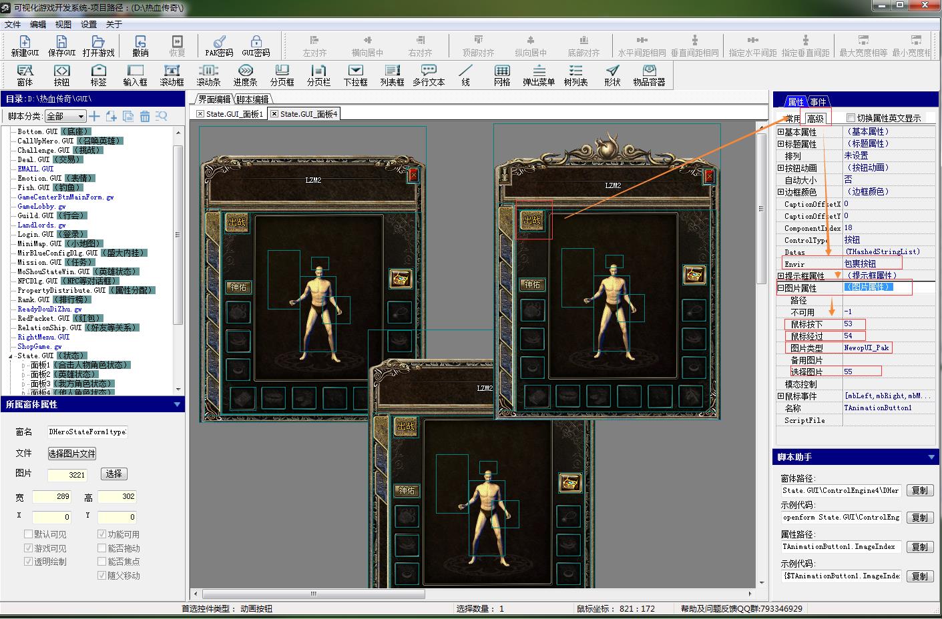Select the 分页栏 tab bar tool
This screenshot has width=942, height=619.
pos(318,75)
